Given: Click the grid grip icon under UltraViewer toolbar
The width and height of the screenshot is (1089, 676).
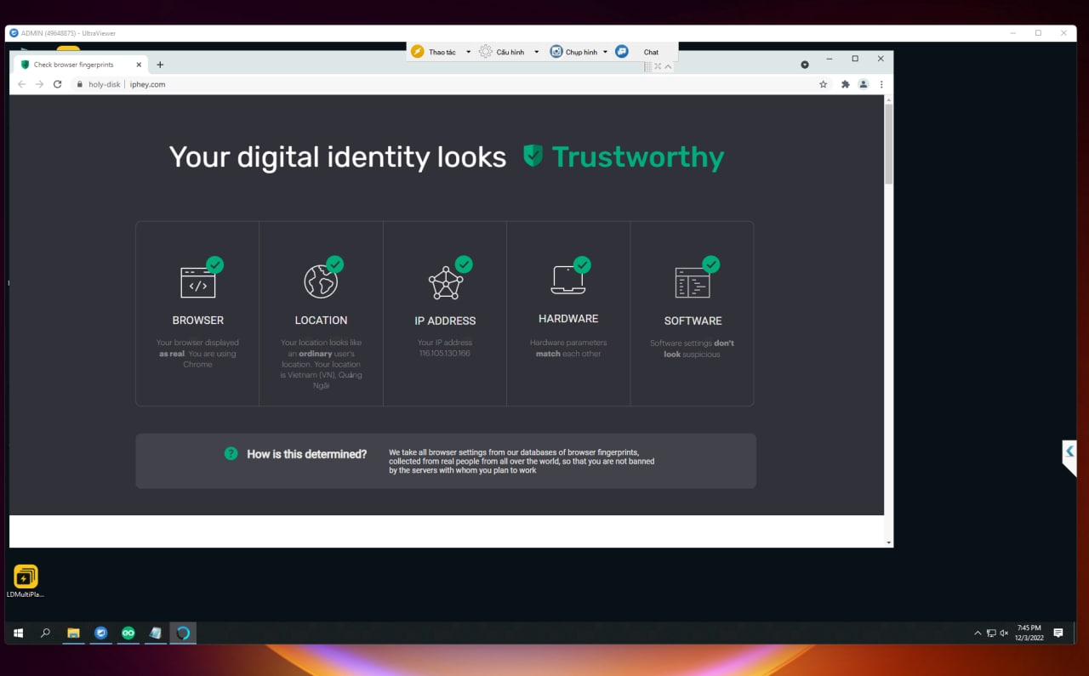Looking at the screenshot, I should (648, 66).
